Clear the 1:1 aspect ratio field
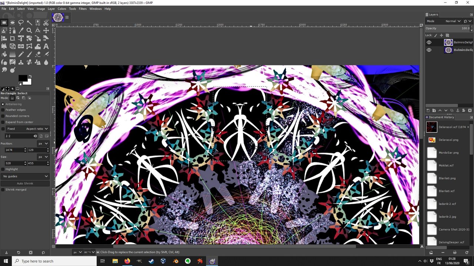Viewport: 474px width, 266px height. [36, 136]
